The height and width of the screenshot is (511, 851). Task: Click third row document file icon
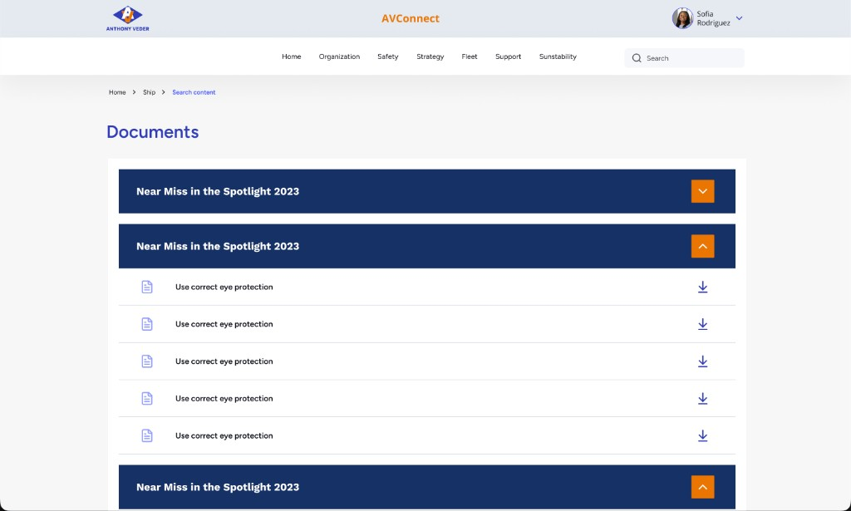tap(147, 361)
